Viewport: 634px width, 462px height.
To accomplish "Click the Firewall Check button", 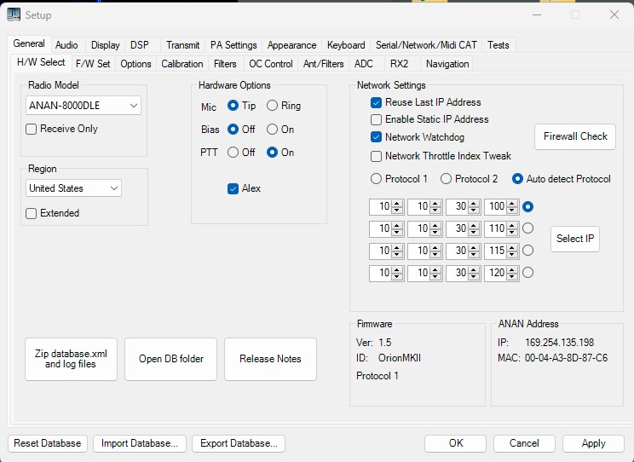I will (x=575, y=136).
